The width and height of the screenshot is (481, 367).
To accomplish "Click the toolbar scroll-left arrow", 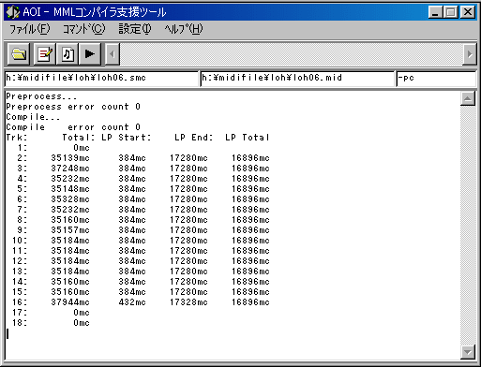I will (x=113, y=54).
